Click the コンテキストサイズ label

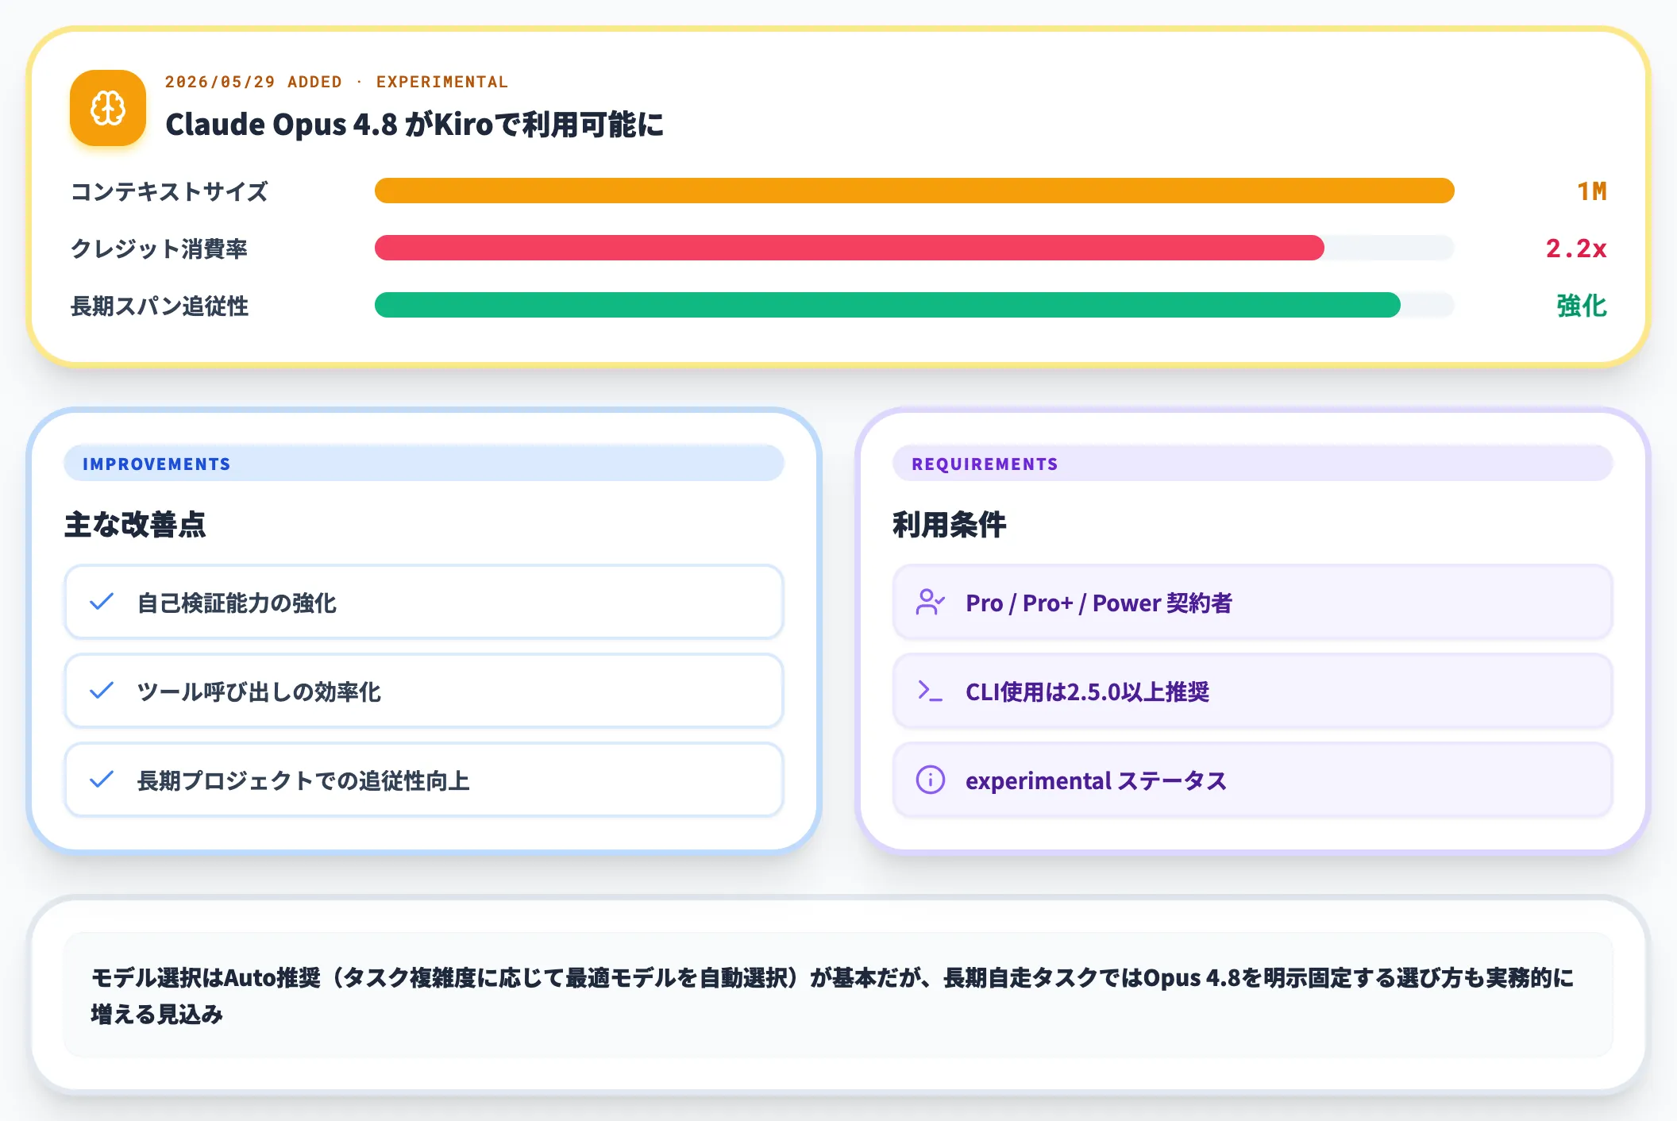coord(169,191)
